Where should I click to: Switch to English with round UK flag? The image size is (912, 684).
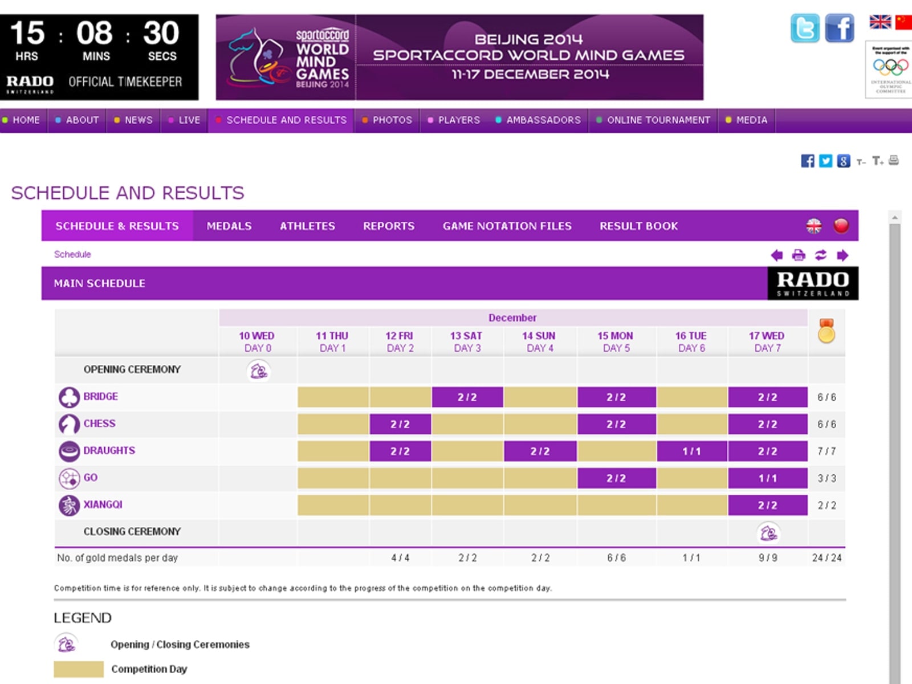click(x=814, y=226)
